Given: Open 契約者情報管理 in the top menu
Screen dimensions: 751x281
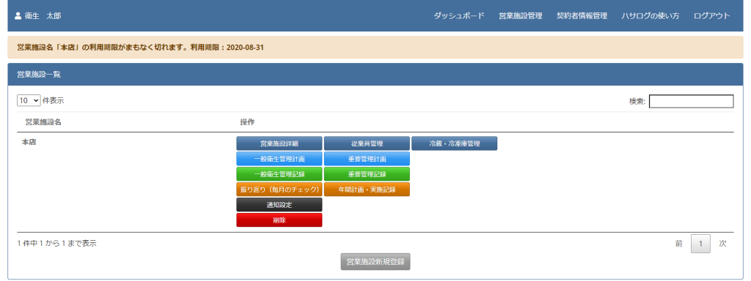Looking at the screenshot, I should [582, 16].
